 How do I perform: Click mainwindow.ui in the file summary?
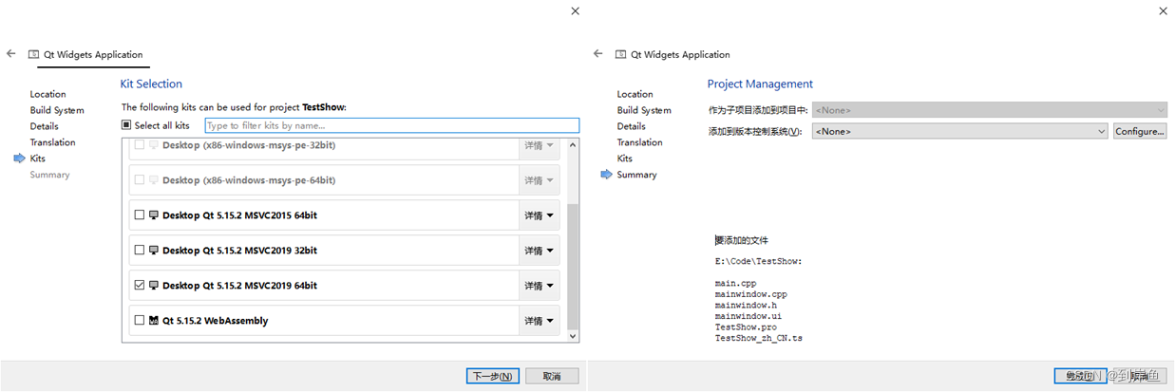click(749, 316)
